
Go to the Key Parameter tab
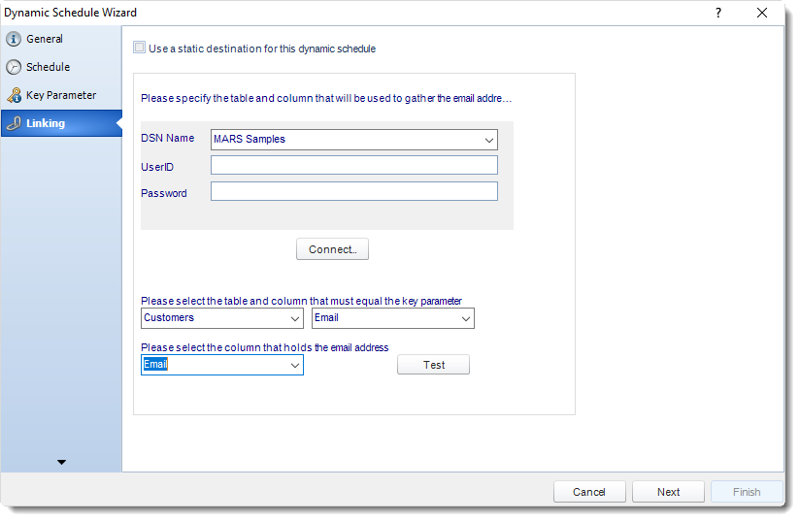61,95
